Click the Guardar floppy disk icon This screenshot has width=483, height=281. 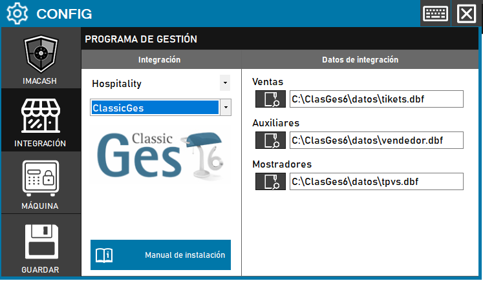tap(41, 244)
